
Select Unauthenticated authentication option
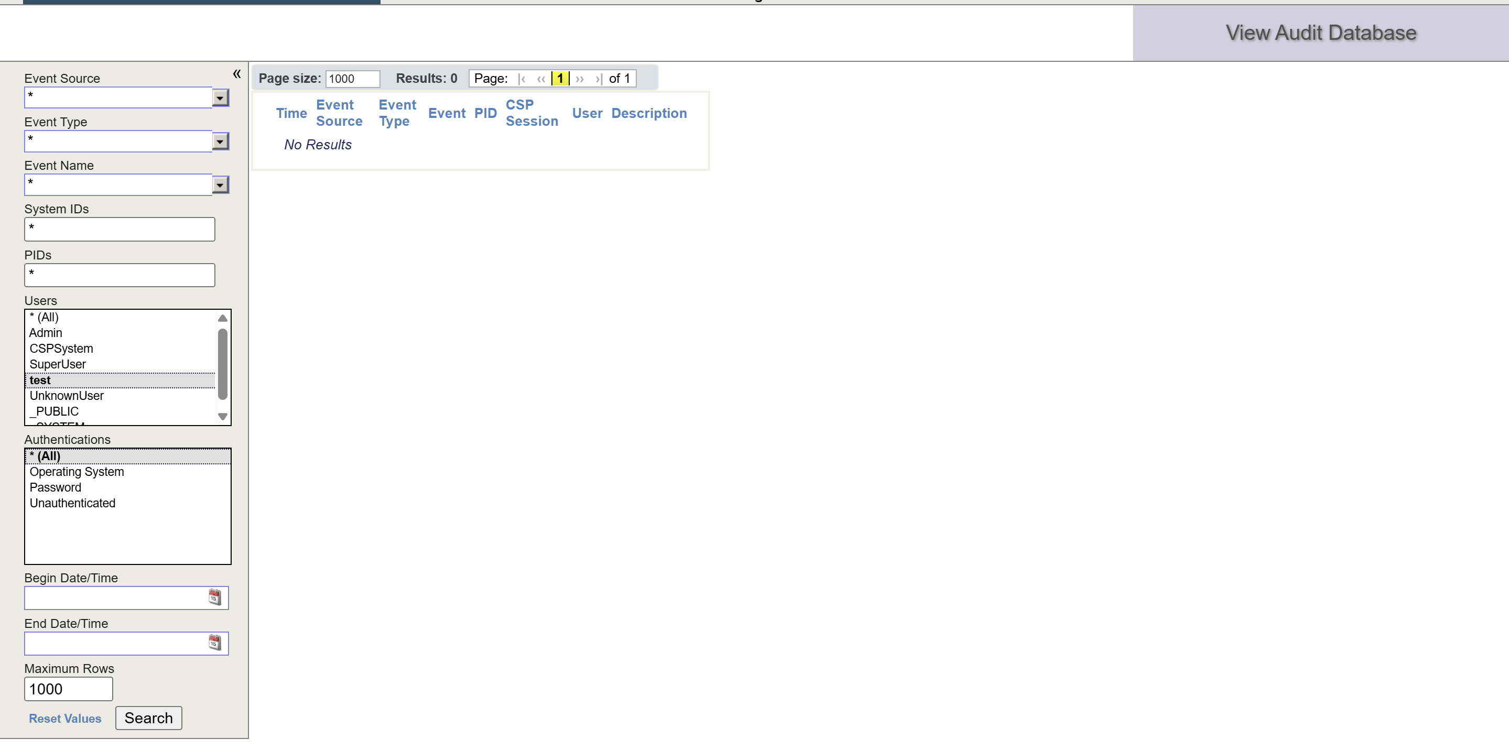tap(73, 503)
